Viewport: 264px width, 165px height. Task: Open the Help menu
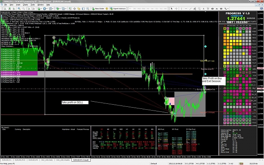click(x=48, y=5)
